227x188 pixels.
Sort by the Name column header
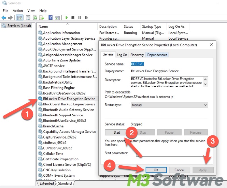pos(67,27)
